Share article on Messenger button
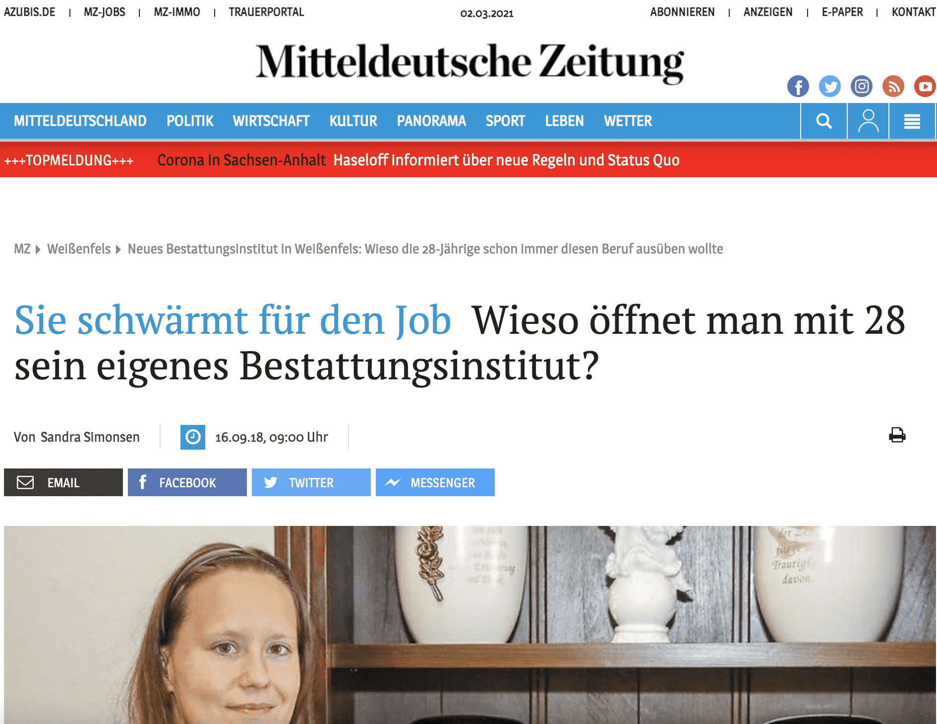This screenshot has width=937, height=724. coord(435,482)
